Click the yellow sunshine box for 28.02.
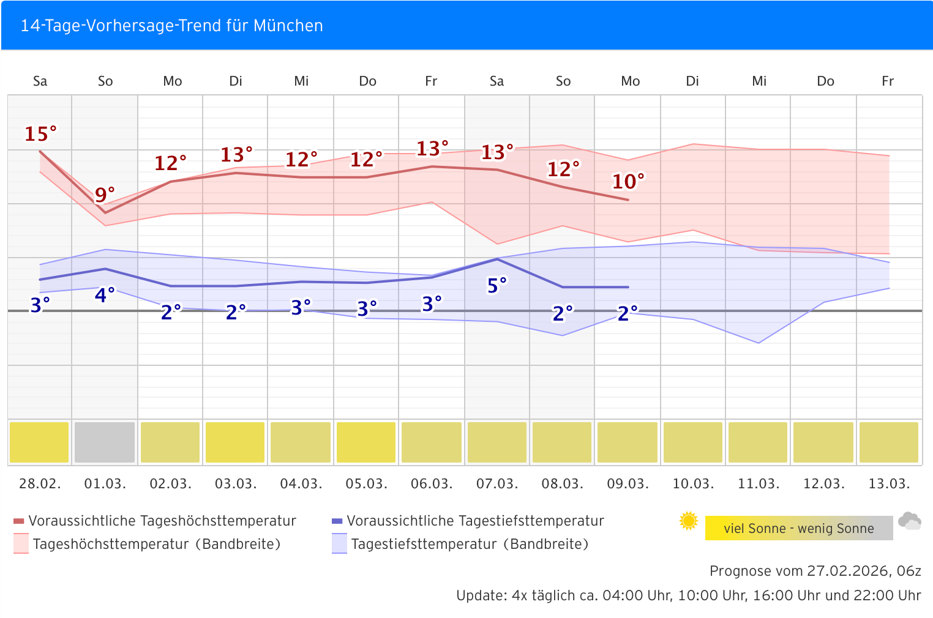The image size is (933, 618). [39, 442]
